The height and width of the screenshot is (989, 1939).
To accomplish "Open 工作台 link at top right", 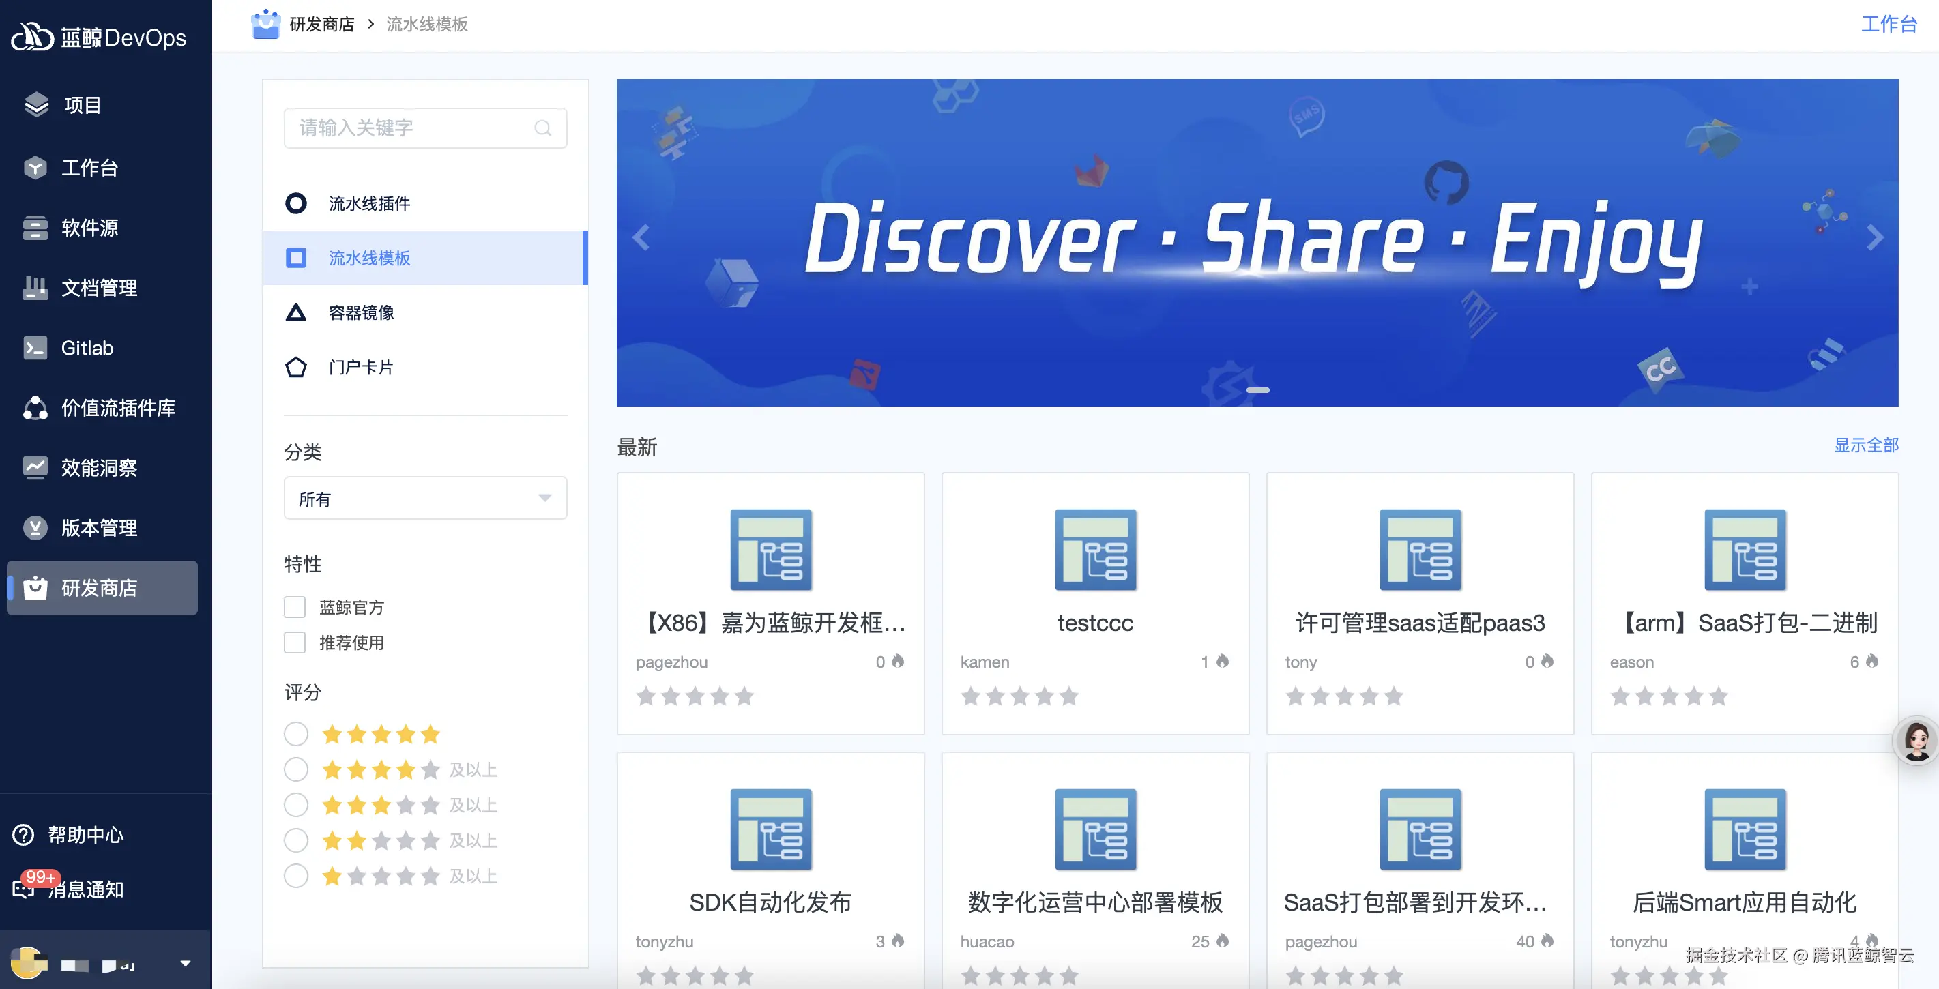I will pos(1889,23).
